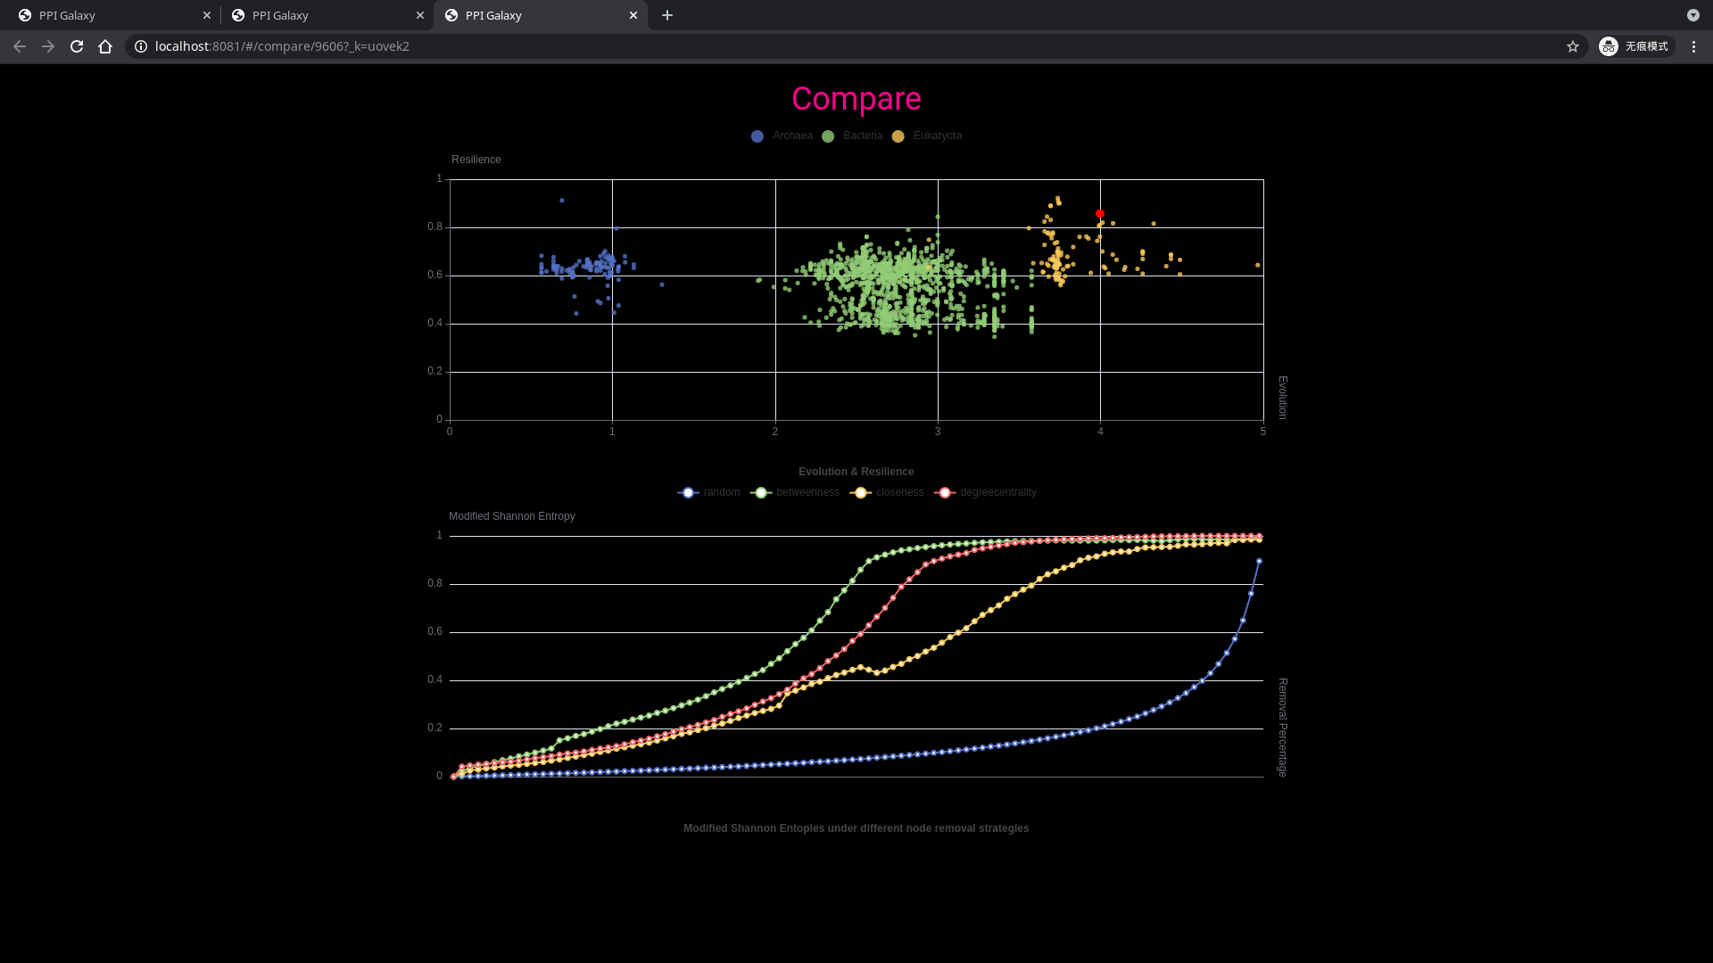Toggle closeness legend entry
This screenshot has width=1713, height=963.
point(888,492)
